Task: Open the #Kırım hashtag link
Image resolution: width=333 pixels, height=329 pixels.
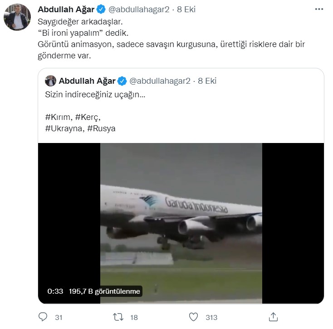Action: pyautogui.click(x=58, y=117)
